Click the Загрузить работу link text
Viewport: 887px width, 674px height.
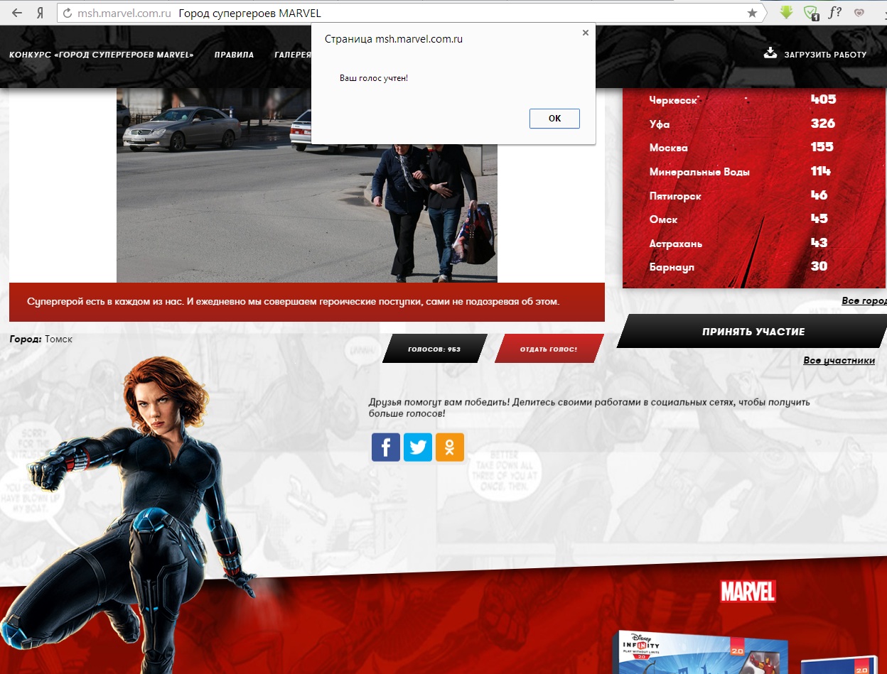pos(825,55)
